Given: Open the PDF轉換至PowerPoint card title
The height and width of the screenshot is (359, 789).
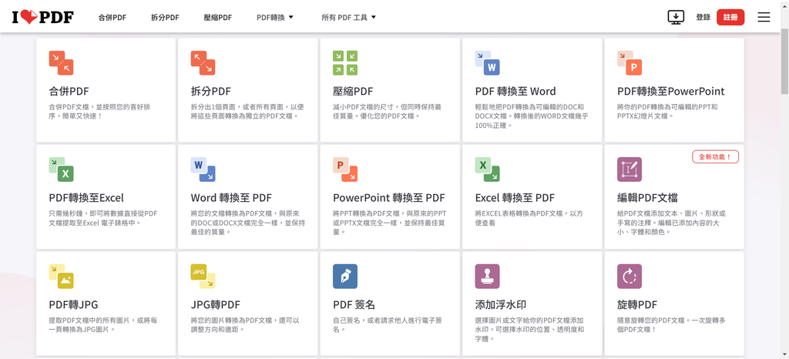Looking at the screenshot, I should click(671, 92).
